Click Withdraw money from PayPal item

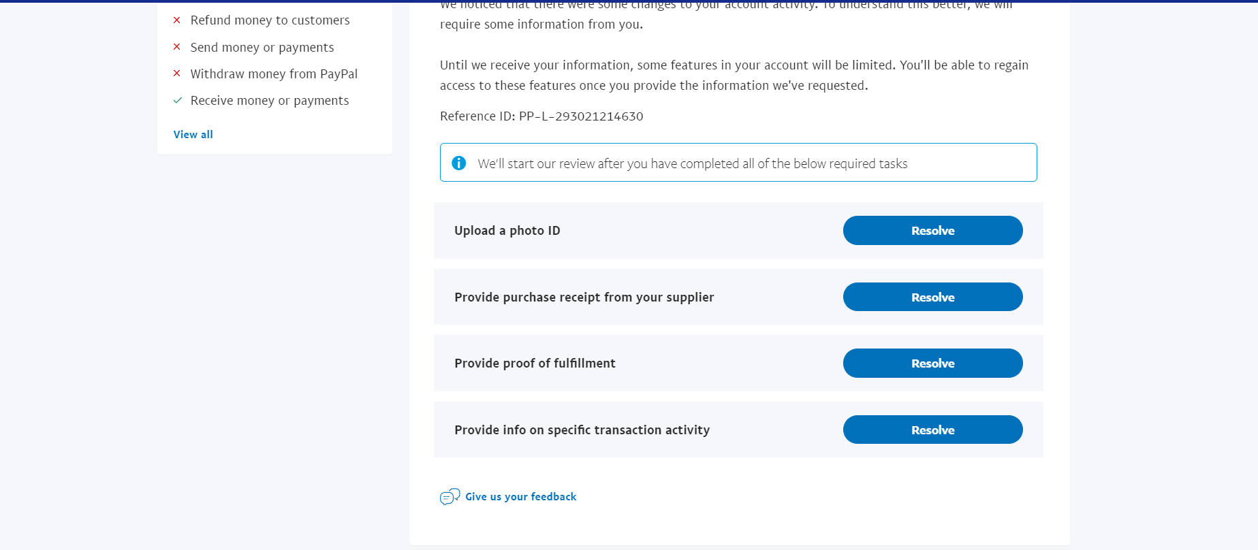274,74
